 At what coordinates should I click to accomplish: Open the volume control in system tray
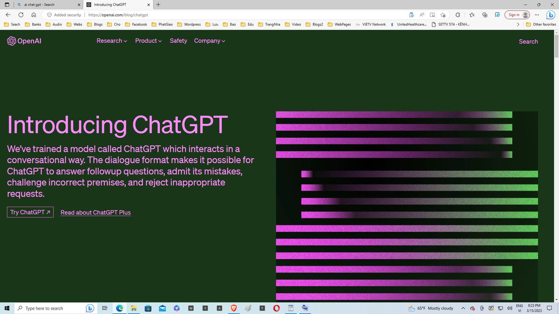coord(510,308)
